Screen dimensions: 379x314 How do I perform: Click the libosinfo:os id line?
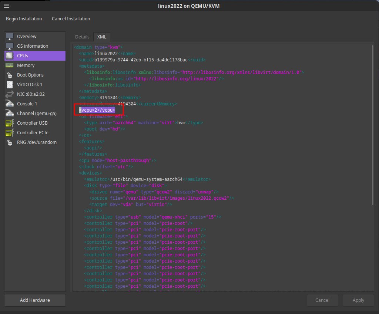(x=157, y=78)
